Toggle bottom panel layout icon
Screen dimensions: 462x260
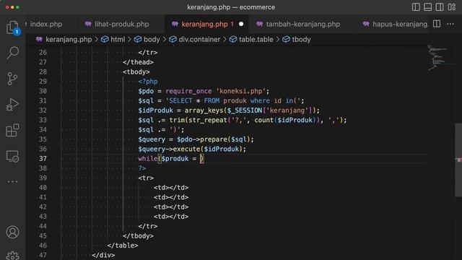[x=427, y=7]
